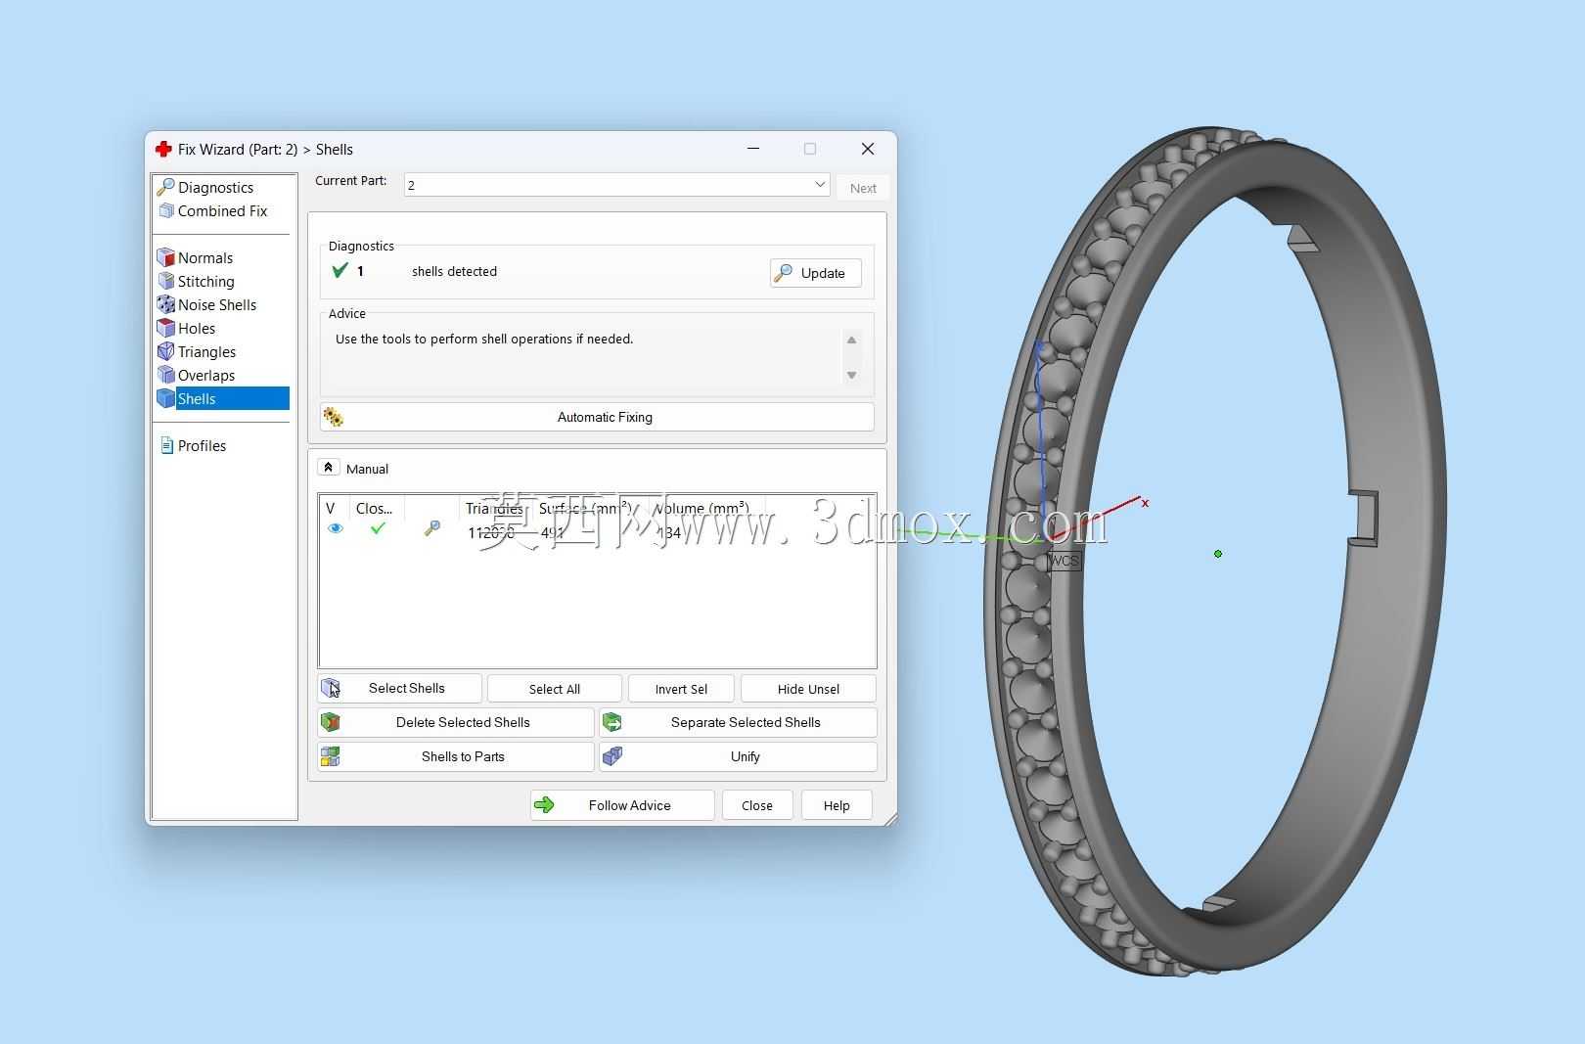Update the shell diagnostics
Viewport: 1585px width, 1044px height.
click(816, 273)
